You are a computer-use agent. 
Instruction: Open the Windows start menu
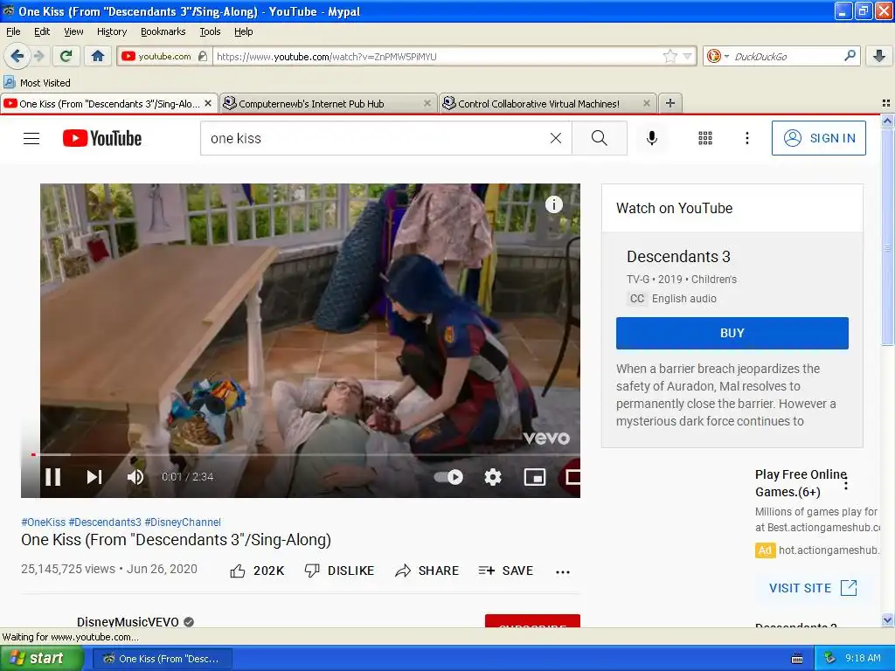point(42,658)
